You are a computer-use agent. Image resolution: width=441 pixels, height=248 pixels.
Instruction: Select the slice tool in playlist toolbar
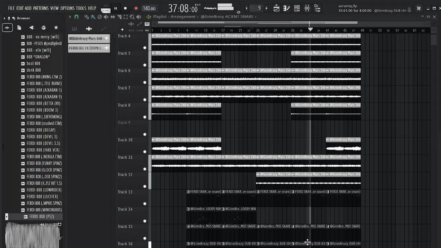coord(119,17)
